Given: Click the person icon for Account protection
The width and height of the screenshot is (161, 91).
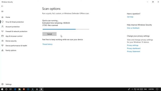Looking at the screenshot, I should pos(3,27).
